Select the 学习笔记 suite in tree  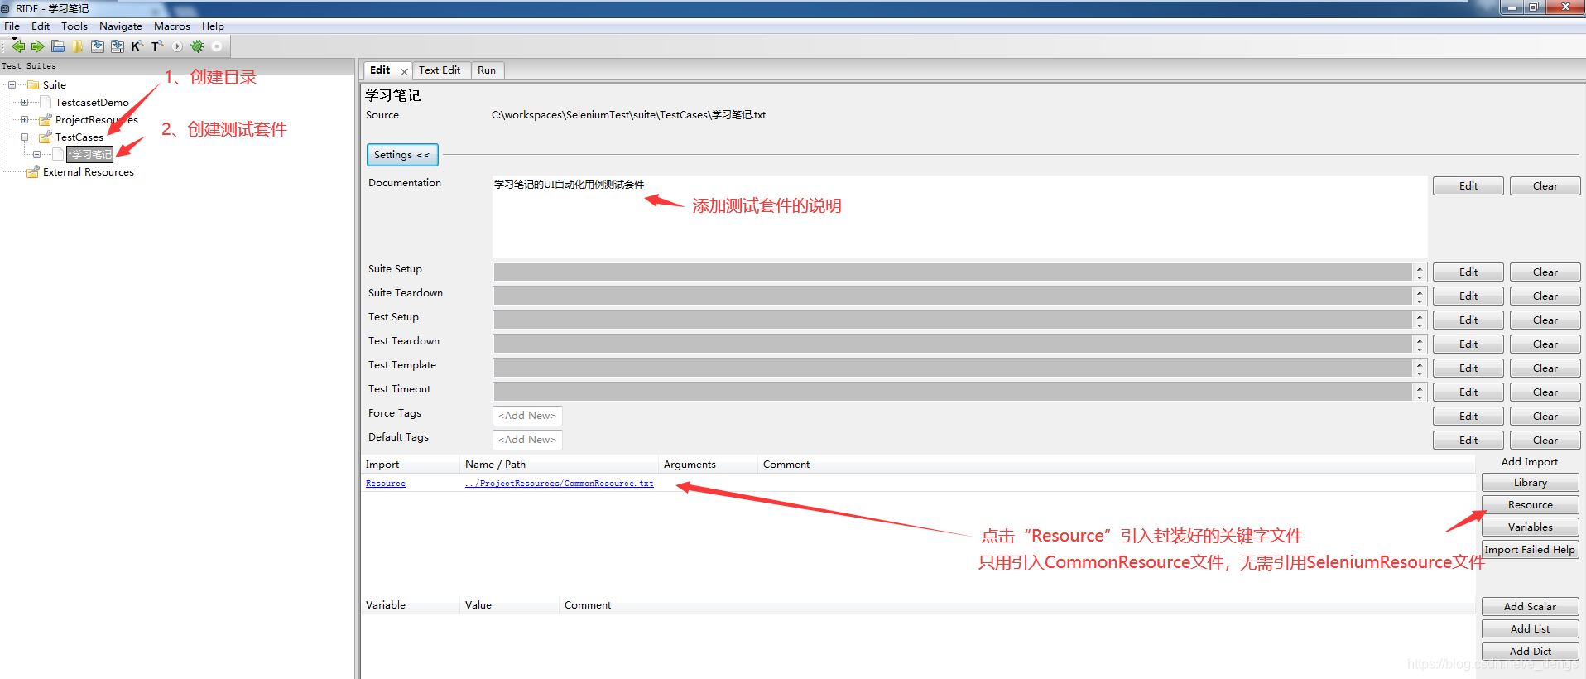(90, 155)
